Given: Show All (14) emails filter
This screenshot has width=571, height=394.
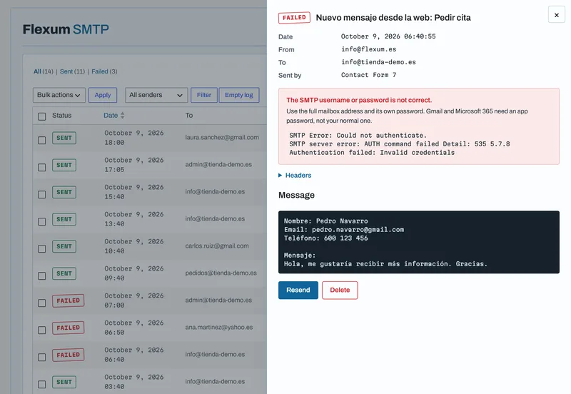Looking at the screenshot, I should pyautogui.click(x=44, y=71).
